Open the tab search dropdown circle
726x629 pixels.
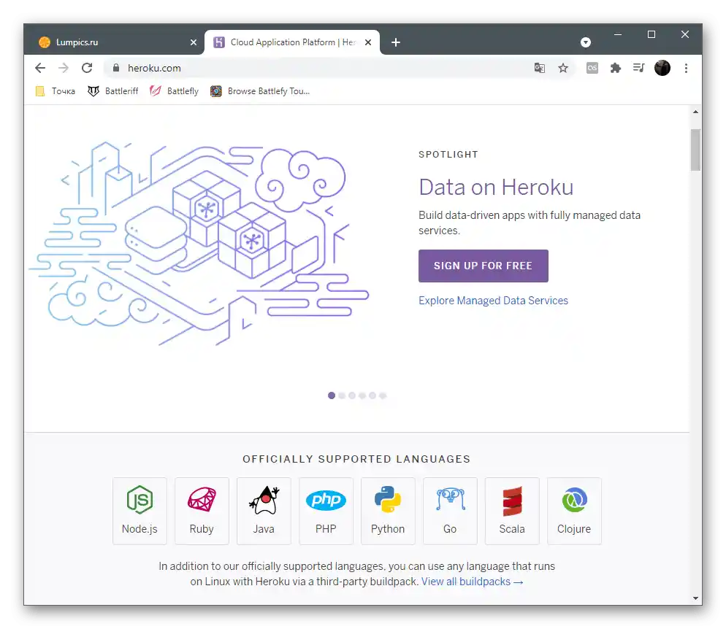586,42
